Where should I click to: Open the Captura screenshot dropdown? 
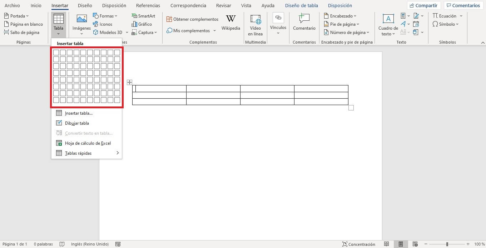click(144, 32)
